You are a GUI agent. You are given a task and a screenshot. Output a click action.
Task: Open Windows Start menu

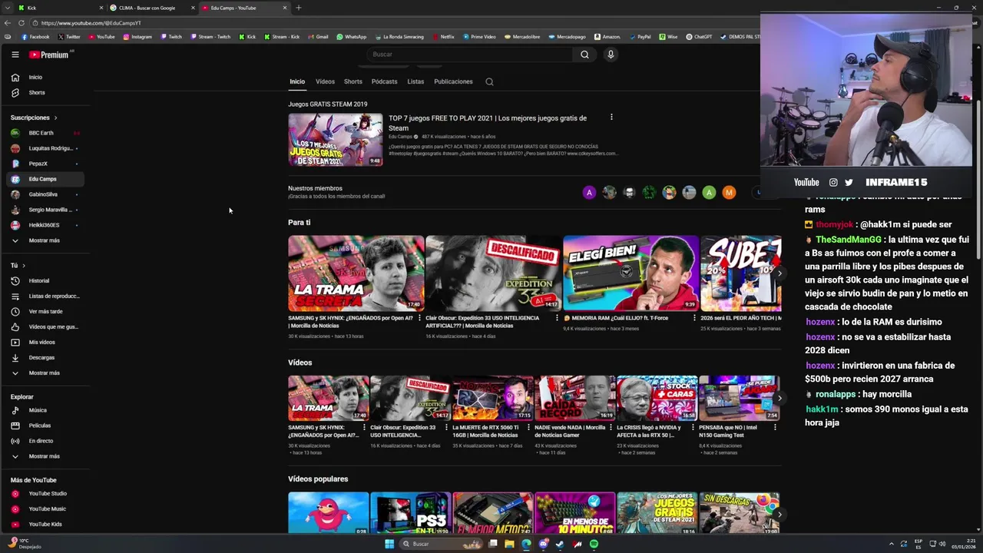pos(389,544)
